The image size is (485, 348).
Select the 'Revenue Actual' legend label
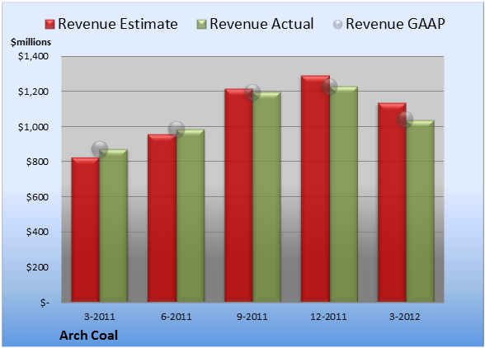[x=261, y=24]
